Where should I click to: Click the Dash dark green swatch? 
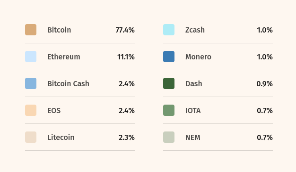pyautogui.click(x=169, y=83)
